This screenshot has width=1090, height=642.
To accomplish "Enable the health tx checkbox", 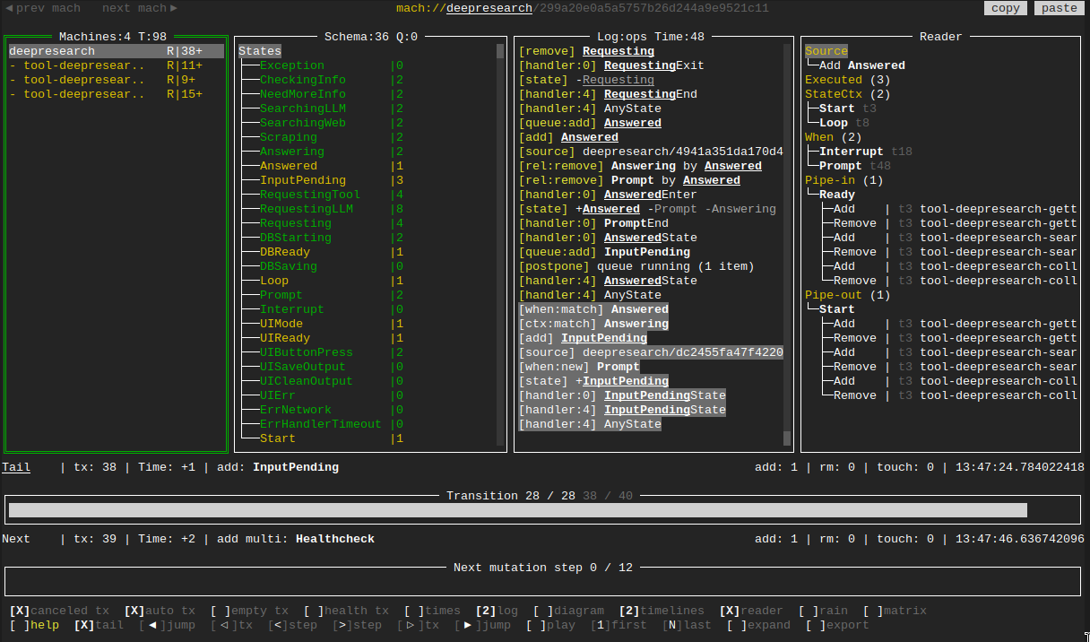I will tap(346, 611).
